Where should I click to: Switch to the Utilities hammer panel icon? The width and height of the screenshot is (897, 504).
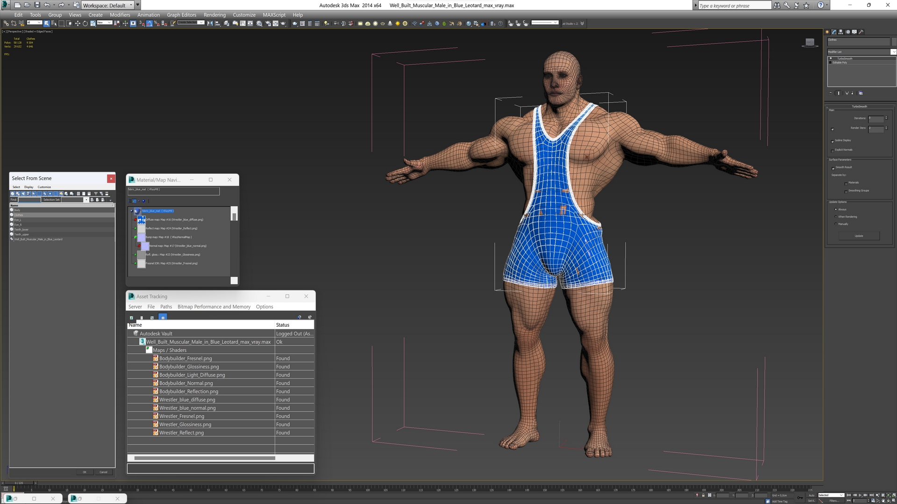click(861, 32)
